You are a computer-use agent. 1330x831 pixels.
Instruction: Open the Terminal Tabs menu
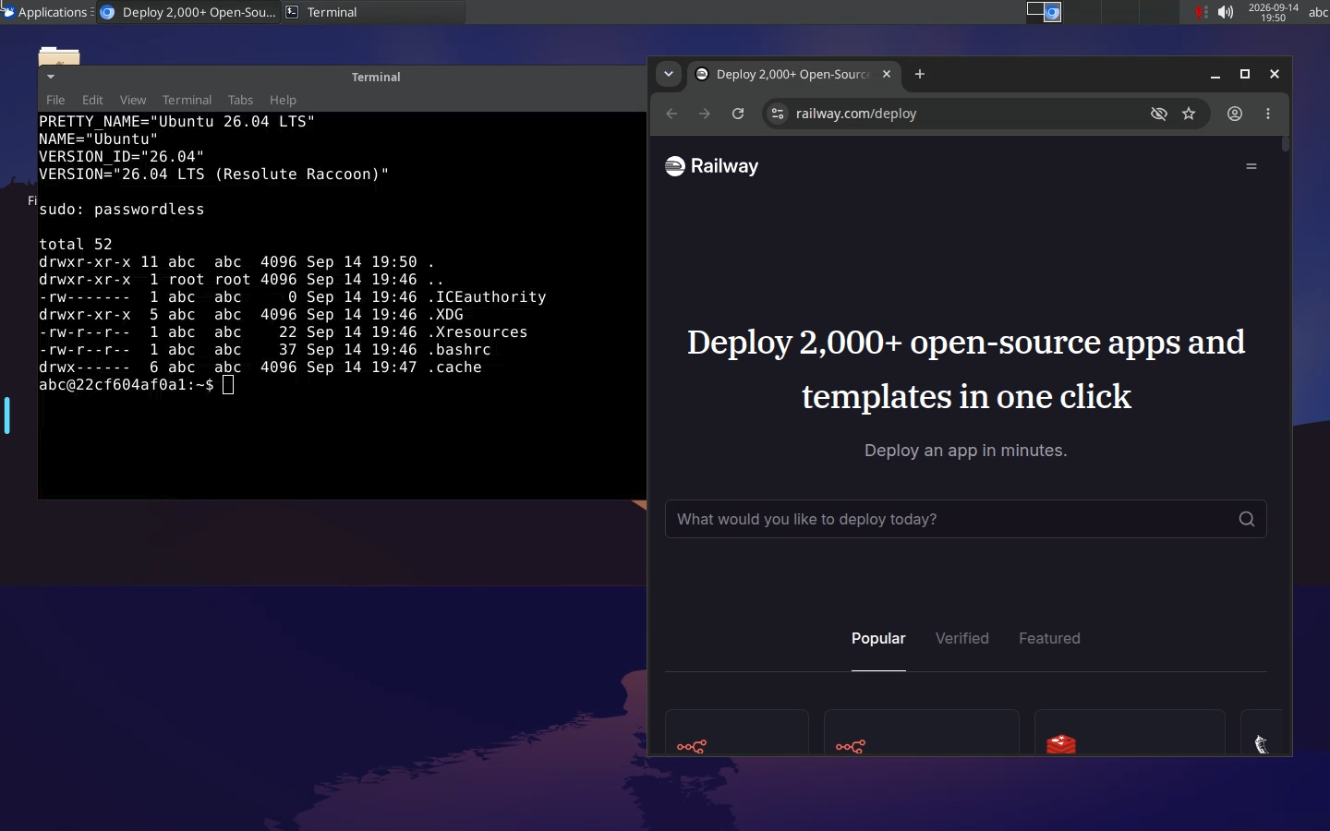pyautogui.click(x=240, y=100)
